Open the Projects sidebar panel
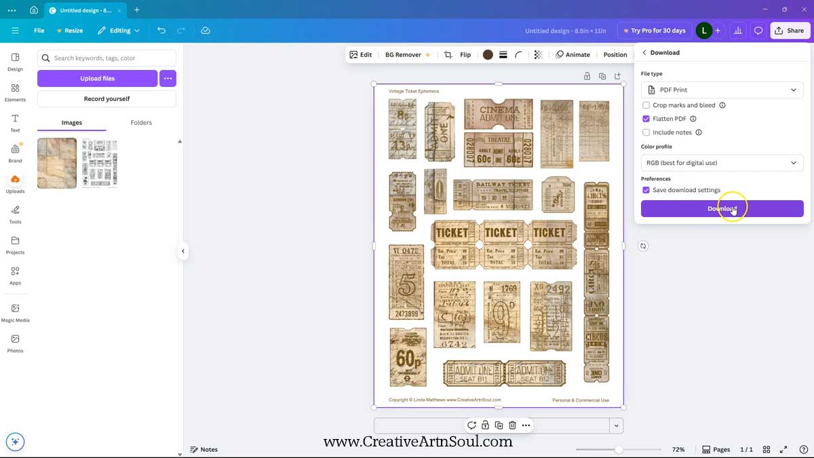Screen dimensions: 814x458 coord(15,245)
